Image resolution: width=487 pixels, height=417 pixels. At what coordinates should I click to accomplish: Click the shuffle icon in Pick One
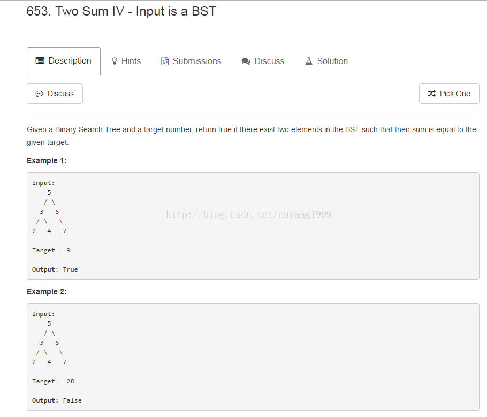432,94
